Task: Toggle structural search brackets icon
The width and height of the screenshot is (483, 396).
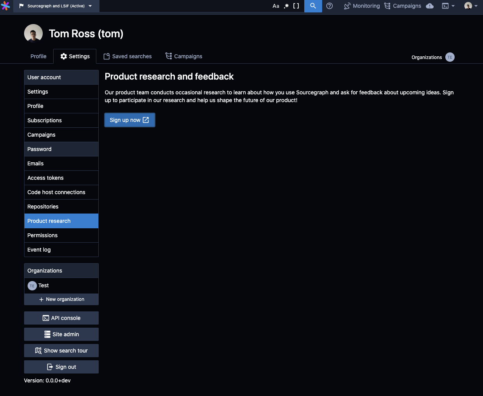Action: tap(296, 6)
